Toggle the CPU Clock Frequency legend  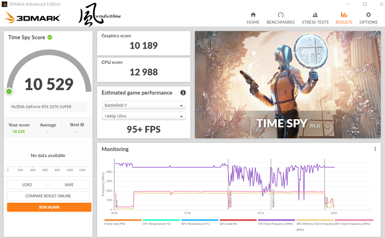[277, 222]
